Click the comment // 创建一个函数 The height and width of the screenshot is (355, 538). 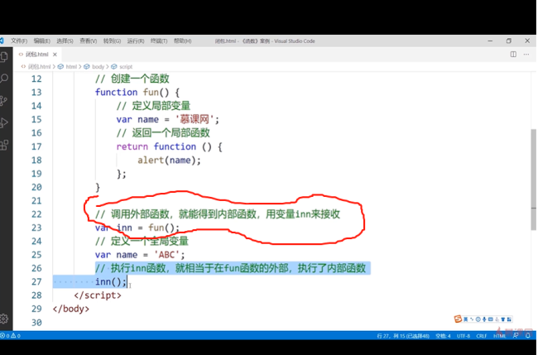[132, 79]
